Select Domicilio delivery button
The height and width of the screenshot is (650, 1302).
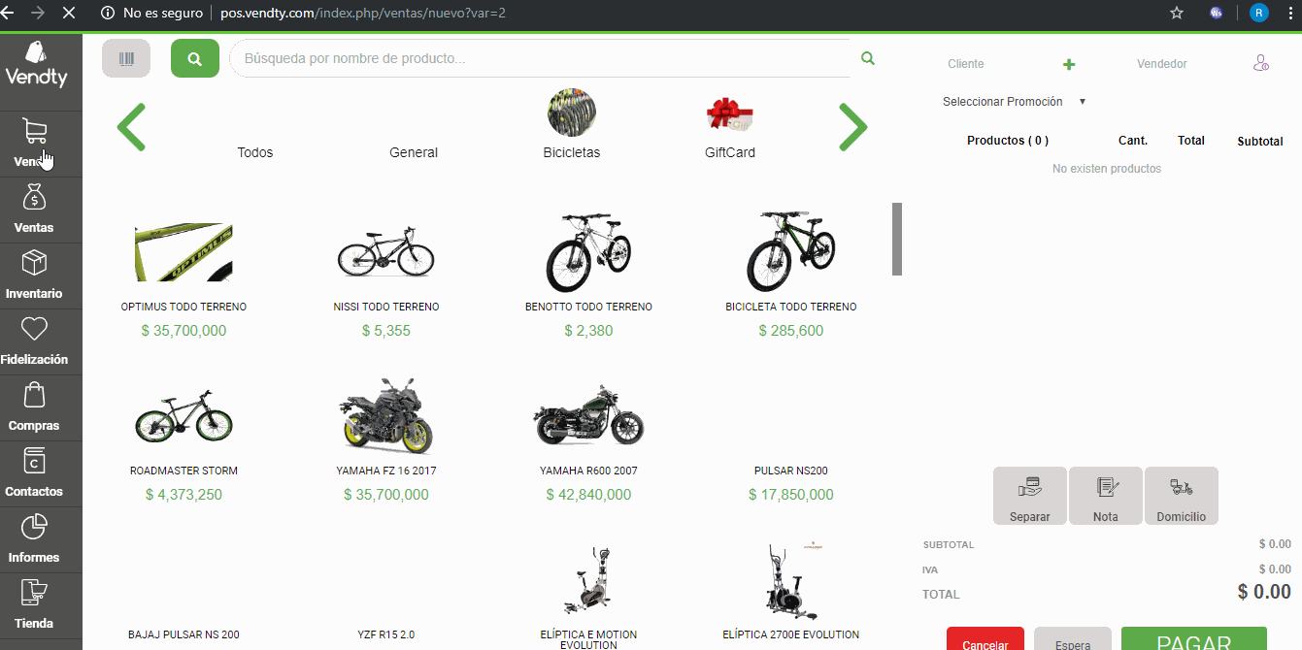pyautogui.click(x=1182, y=496)
